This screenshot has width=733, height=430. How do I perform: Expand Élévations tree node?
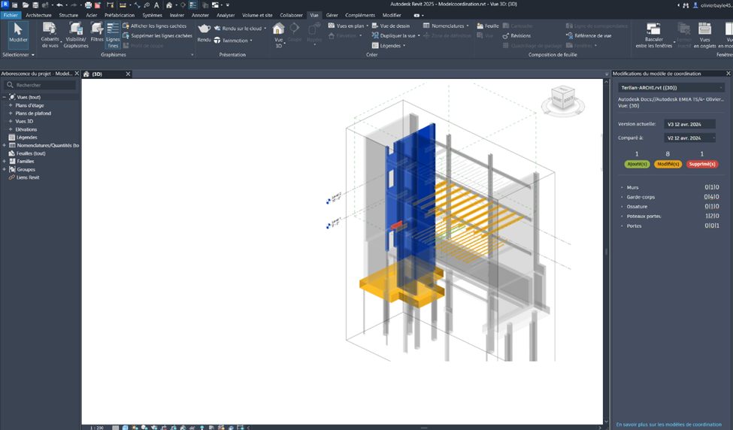(x=11, y=129)
